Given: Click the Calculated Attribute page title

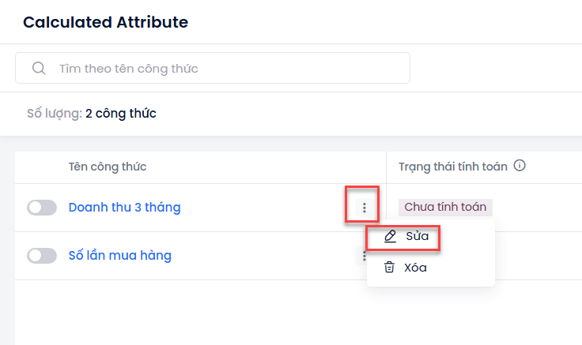Looking at the screenshot, I should [x=106, y=22].
